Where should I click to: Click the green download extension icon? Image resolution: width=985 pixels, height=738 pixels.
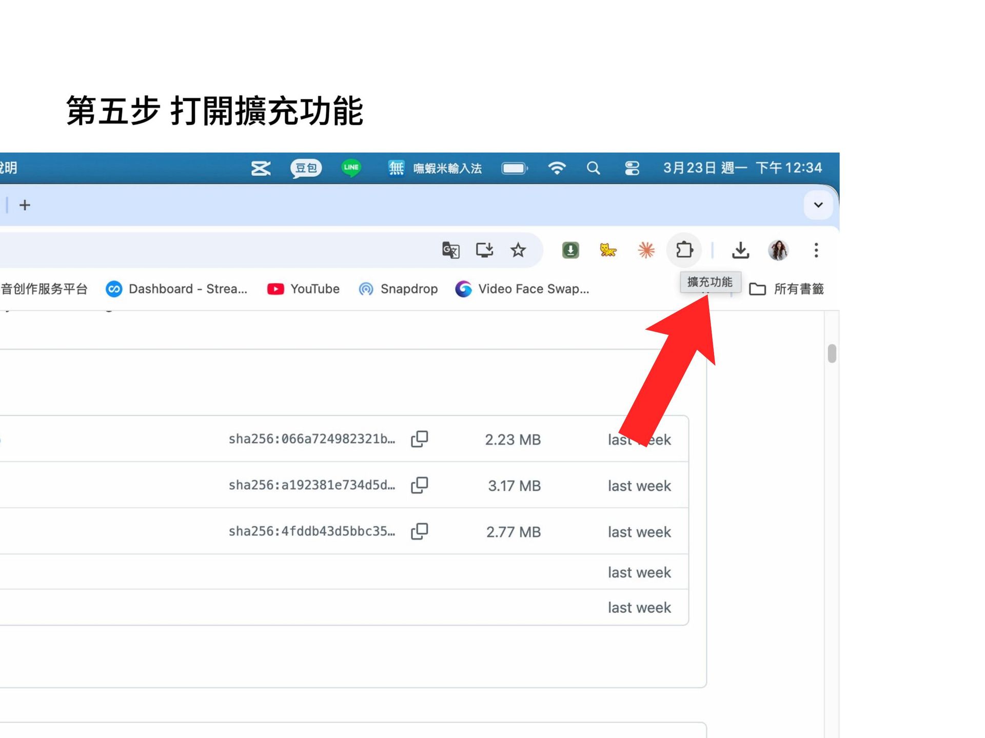(x=570, y=250)
